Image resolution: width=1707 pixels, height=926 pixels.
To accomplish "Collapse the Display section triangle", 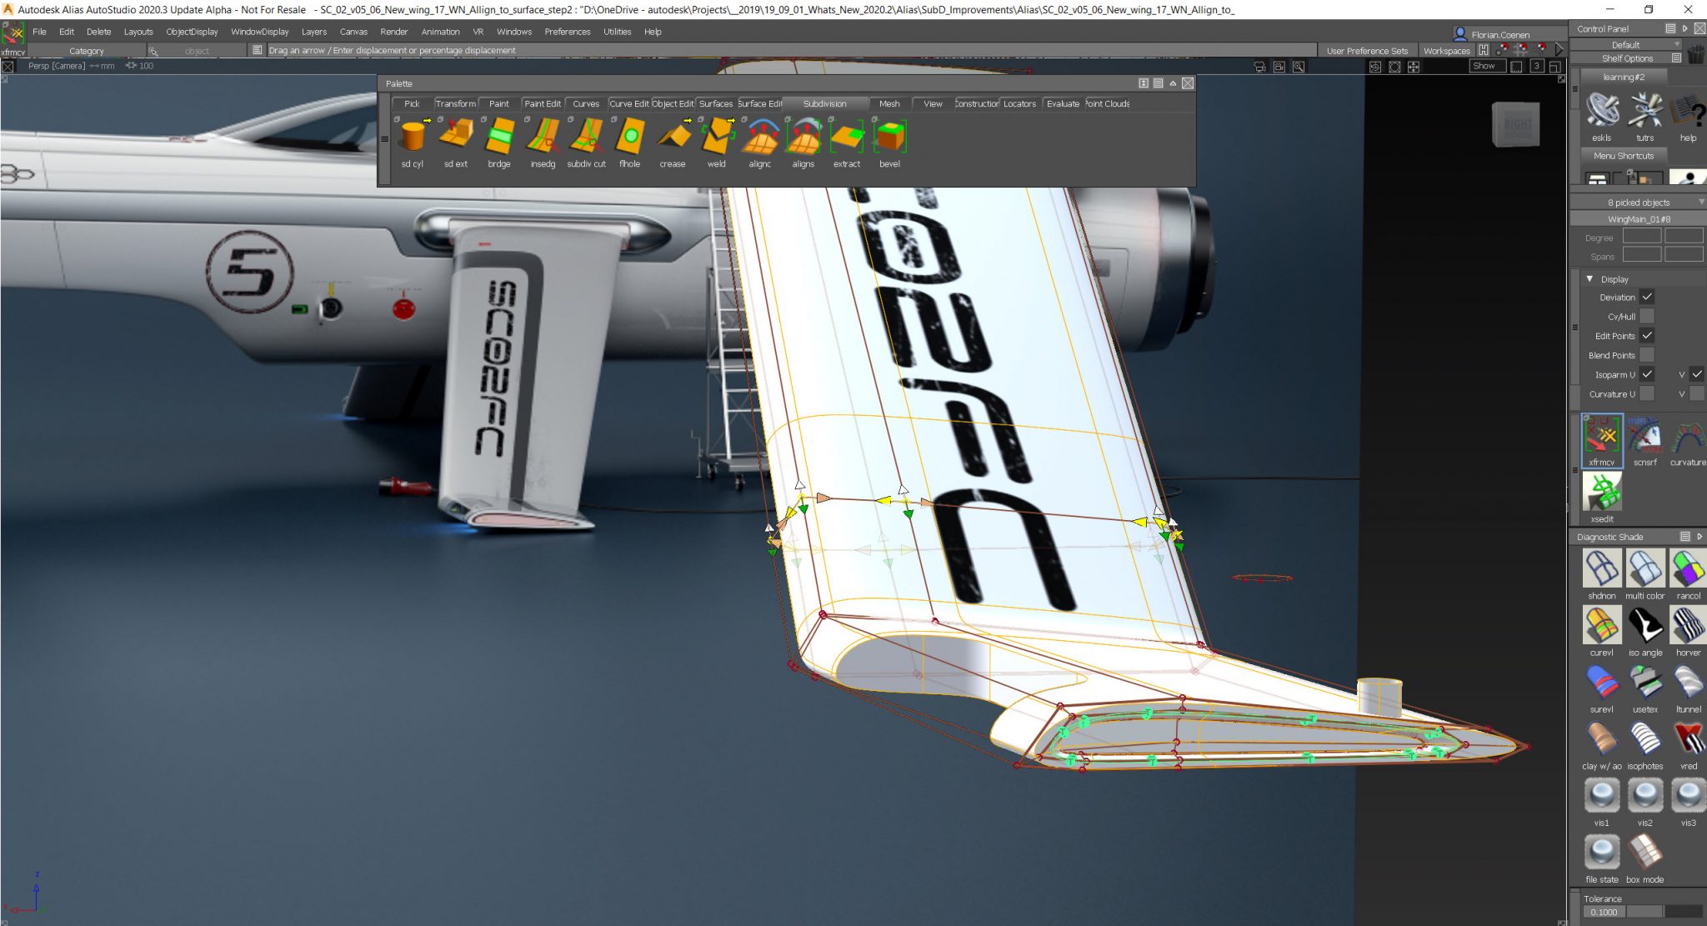I will pyautogui.click(x=1590, y=279).
